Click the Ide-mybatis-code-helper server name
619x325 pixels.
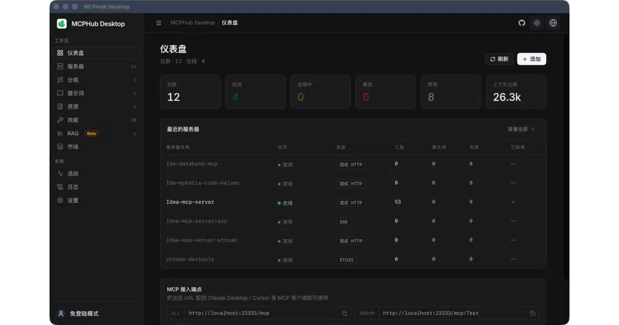tap(203, 183)
